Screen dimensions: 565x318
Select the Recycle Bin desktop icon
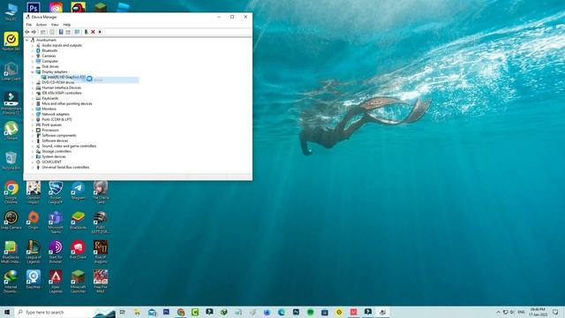[x=11, y=161]
